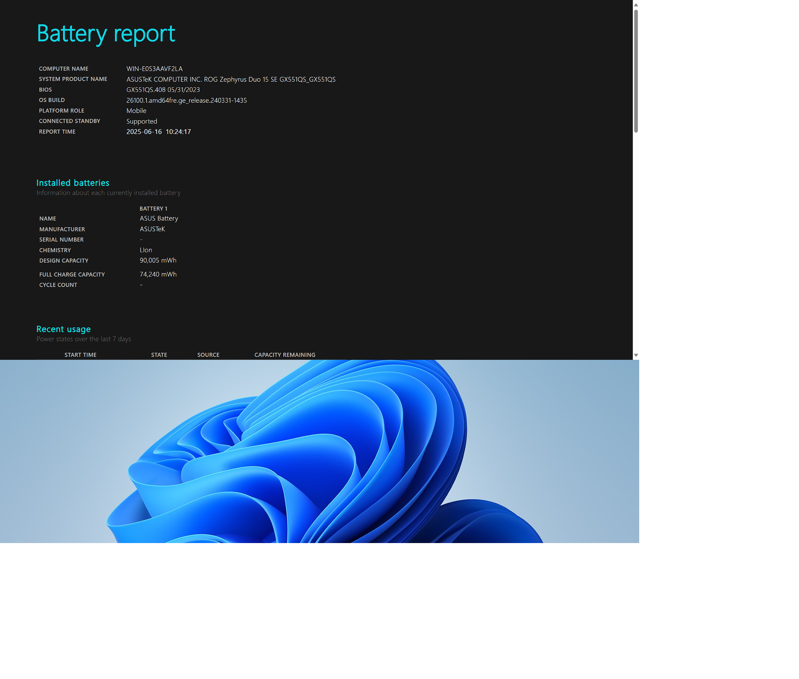The width and height of the screenshot is (799, 679).
Task: Click battery name ASUS Battery
Action: click(159, 218)
